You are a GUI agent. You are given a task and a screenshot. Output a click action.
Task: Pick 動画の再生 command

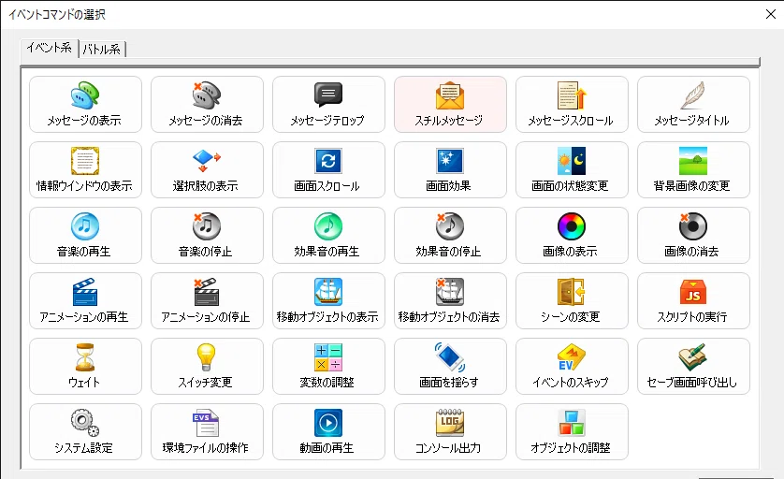(x=328, y=432)
